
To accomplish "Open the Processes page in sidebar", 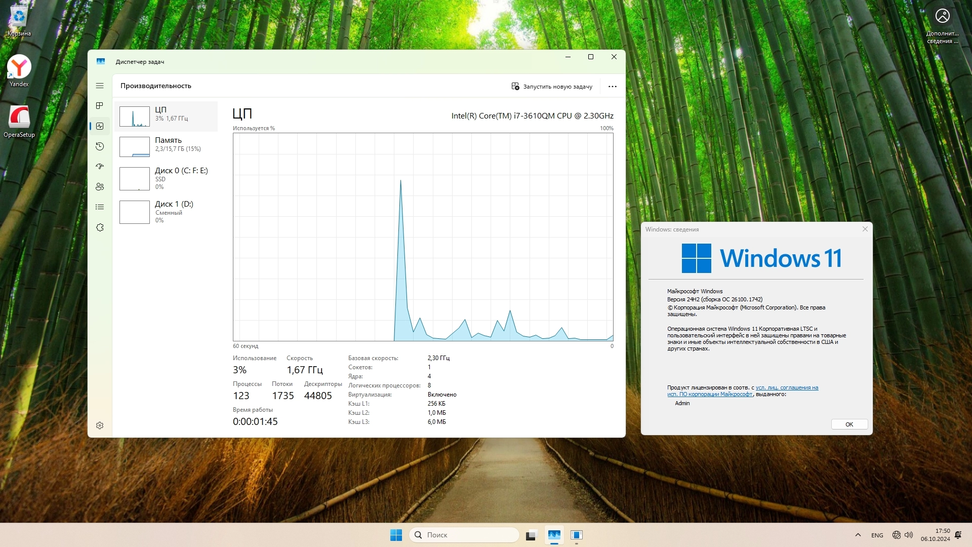I will click(100, 106).
